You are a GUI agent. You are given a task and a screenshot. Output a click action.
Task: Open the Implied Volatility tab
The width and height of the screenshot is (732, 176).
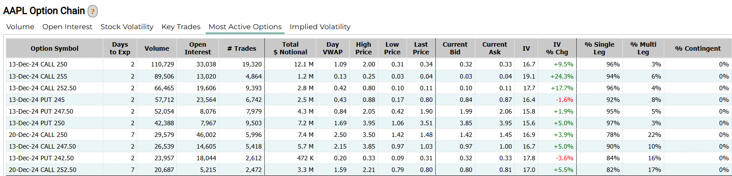[320, 27]
